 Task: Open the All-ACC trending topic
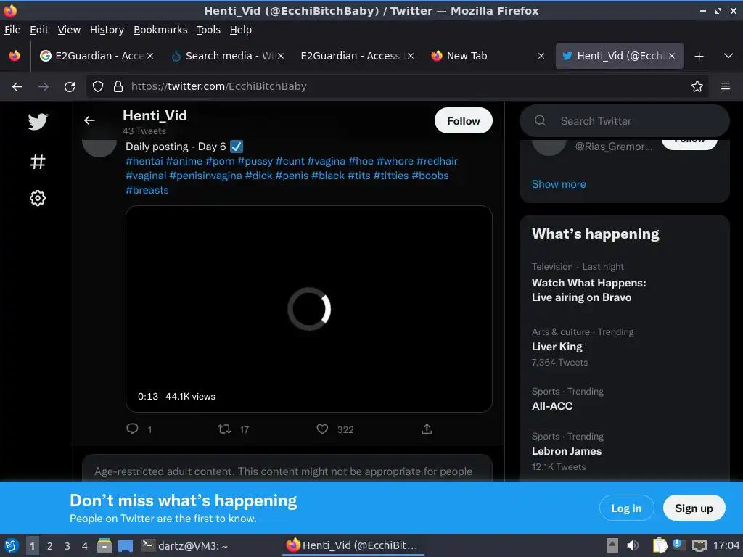[552, 406]
